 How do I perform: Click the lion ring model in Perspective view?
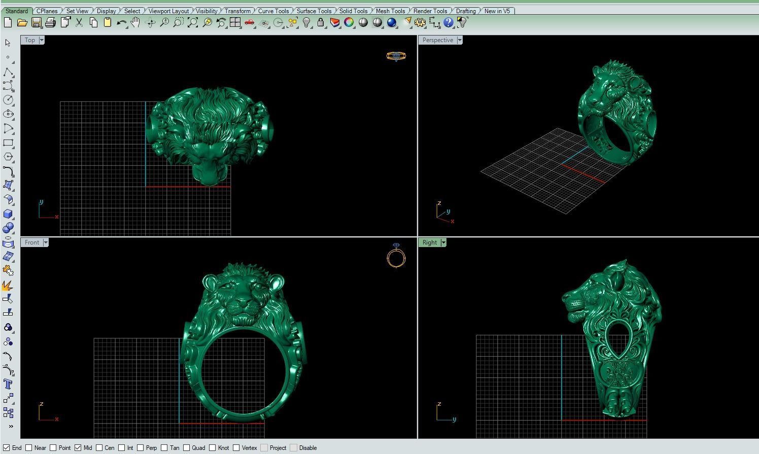coord(617,112)
